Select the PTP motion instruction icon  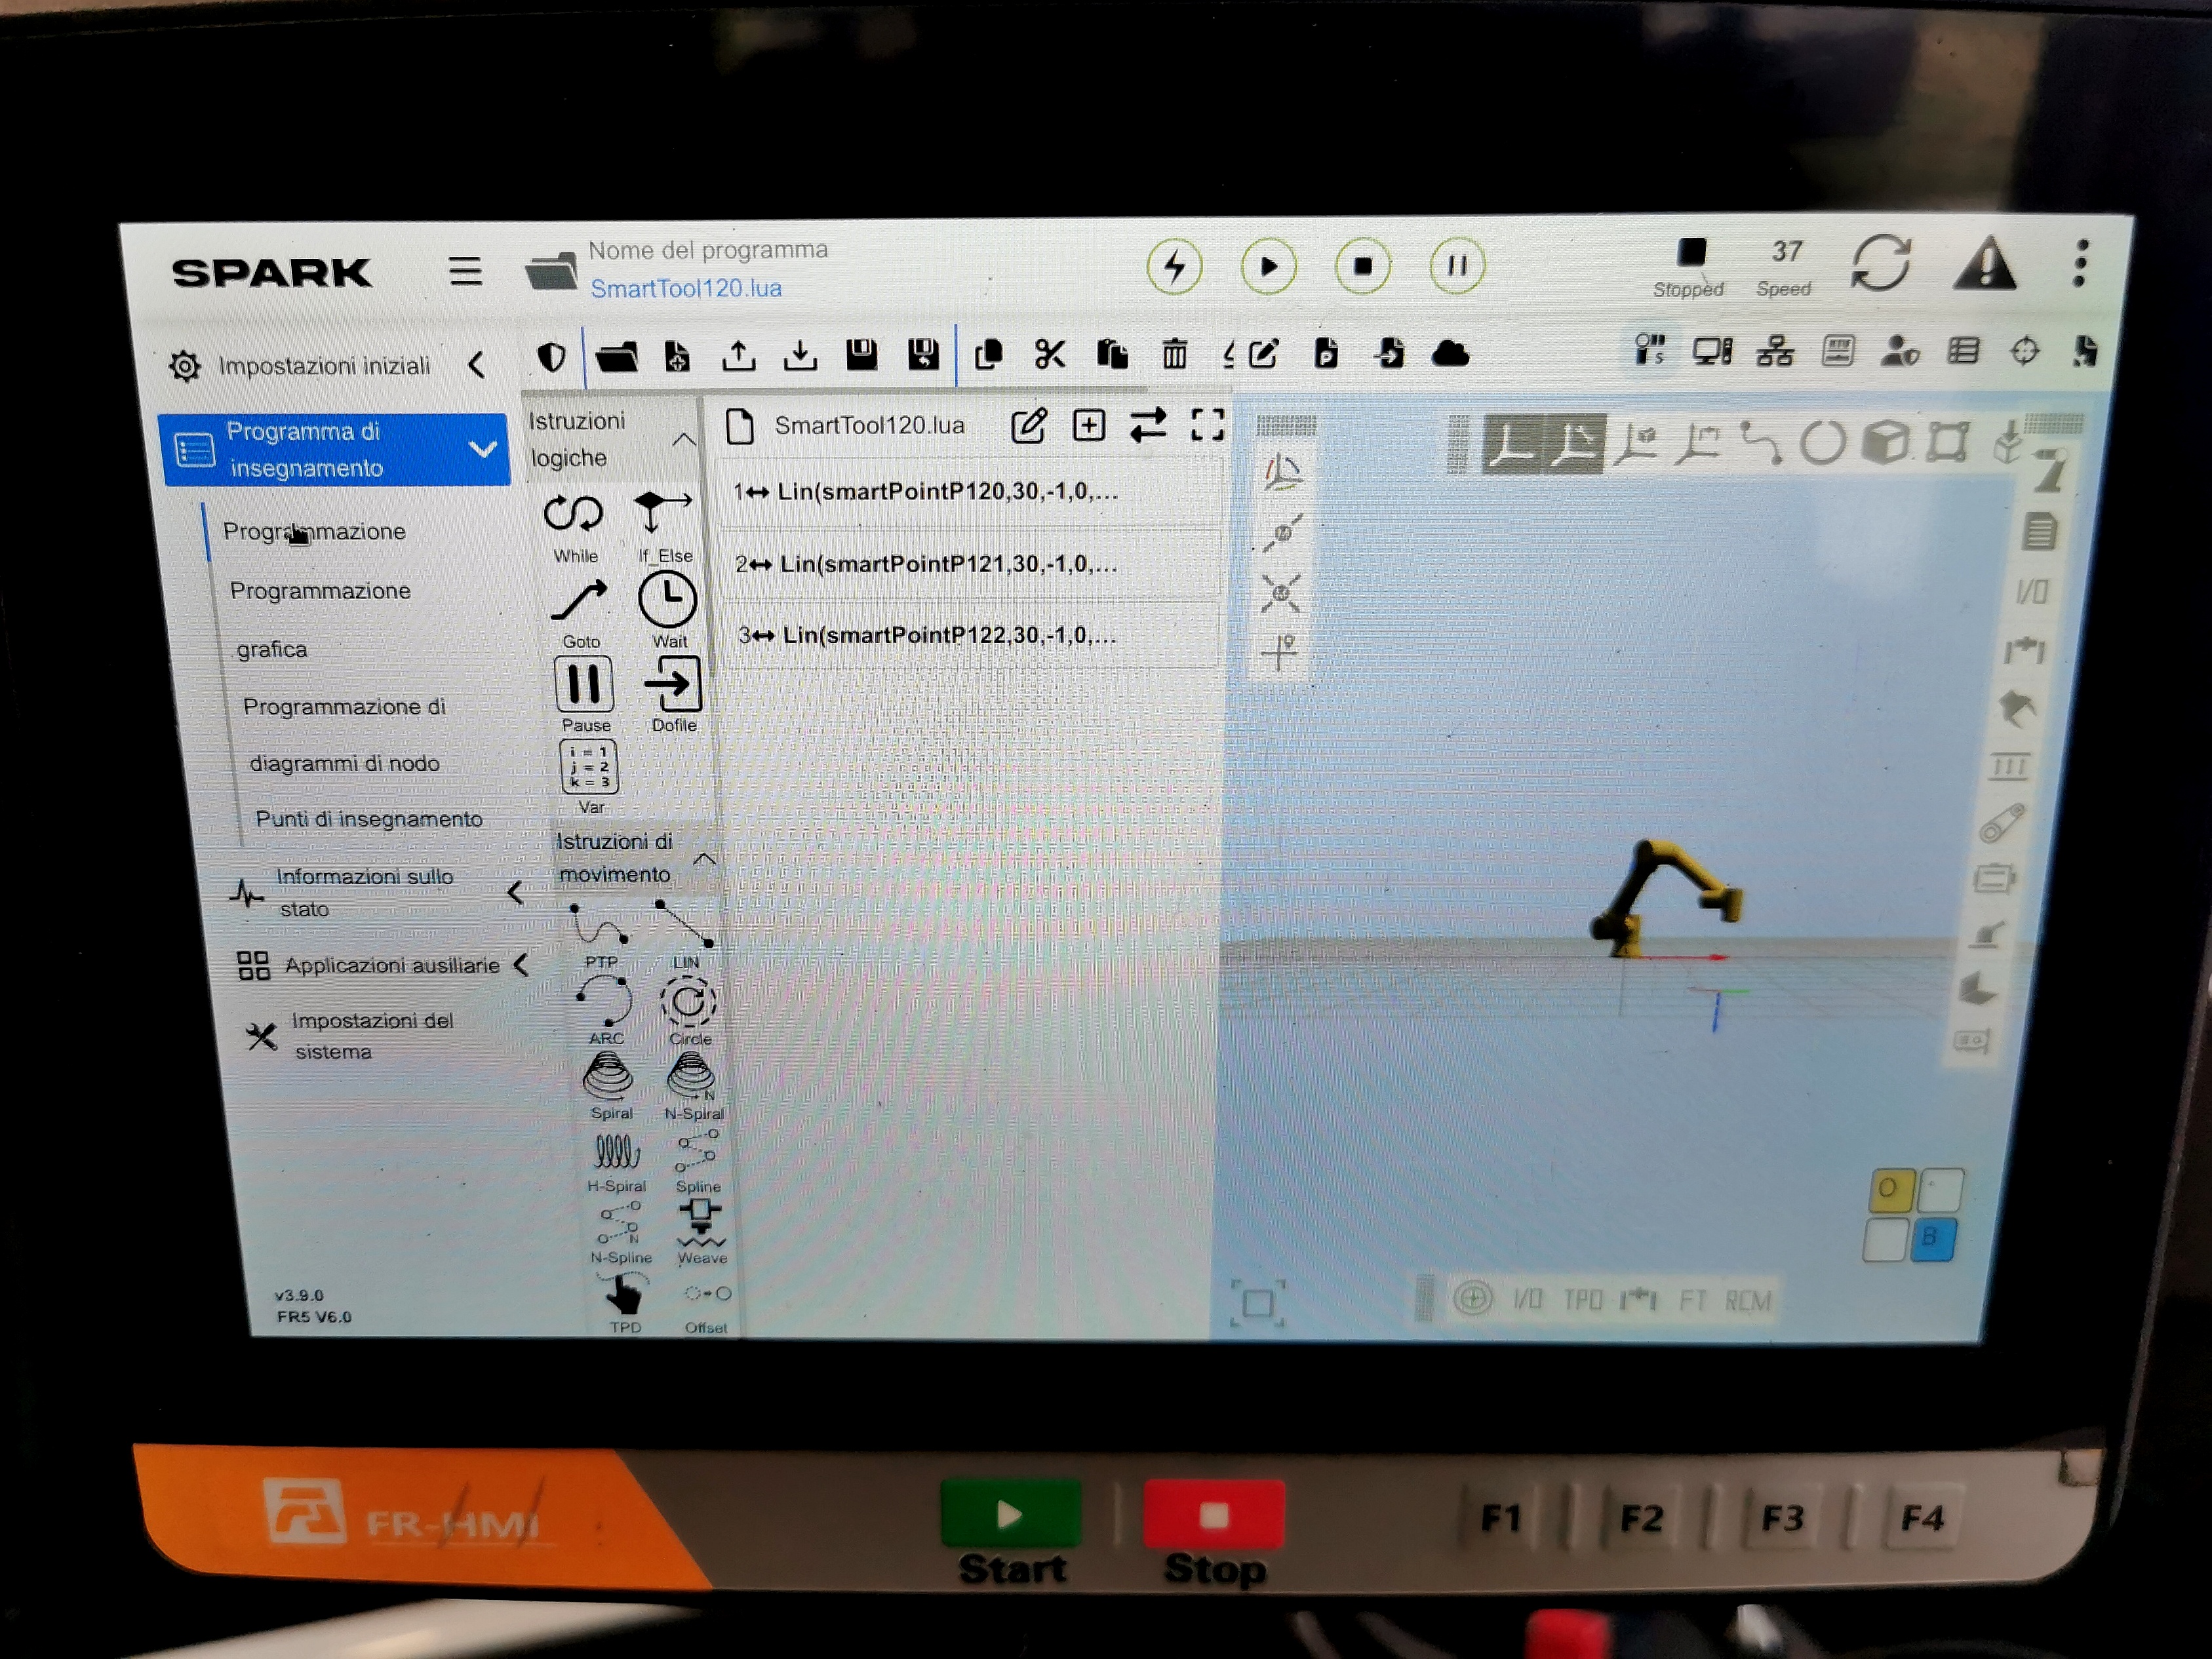600,925
